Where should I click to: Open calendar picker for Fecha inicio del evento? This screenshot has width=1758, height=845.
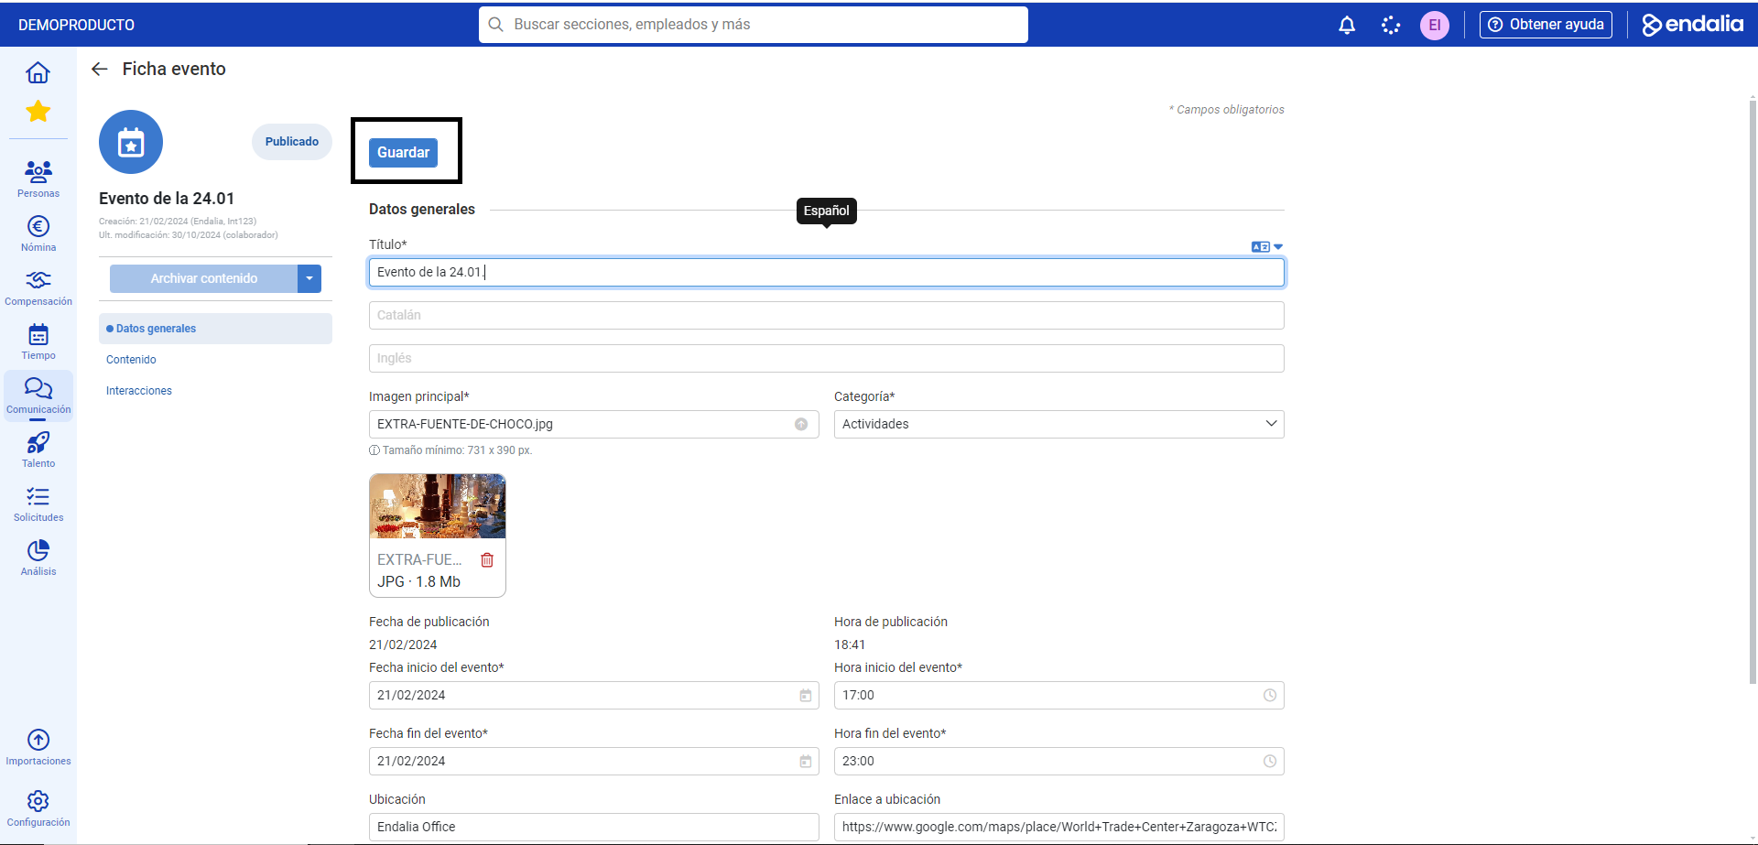point(806,695)
